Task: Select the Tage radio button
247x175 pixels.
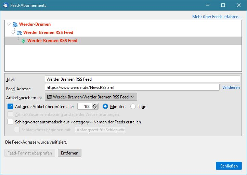Action: (x=133, y=107)
